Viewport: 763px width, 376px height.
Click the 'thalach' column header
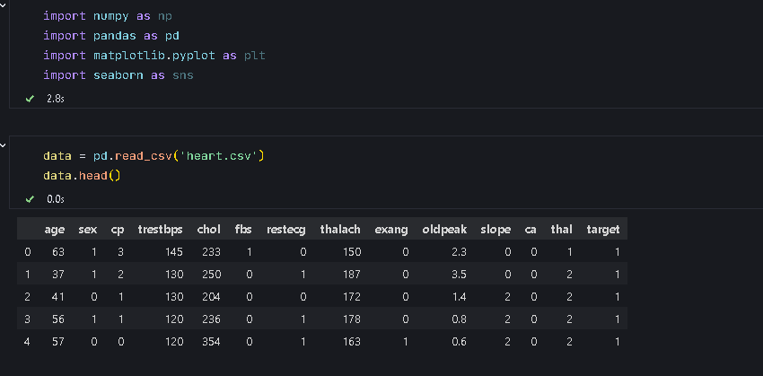[340, 230]
